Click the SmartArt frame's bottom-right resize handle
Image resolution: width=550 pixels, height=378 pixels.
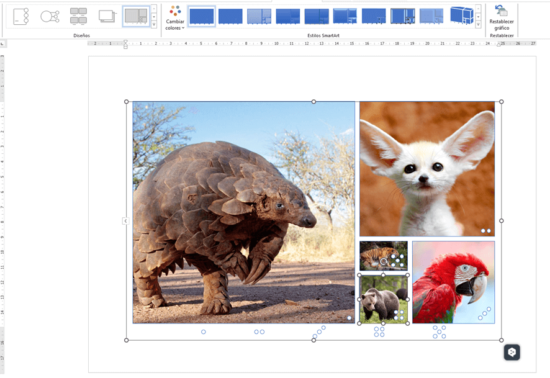502,340
